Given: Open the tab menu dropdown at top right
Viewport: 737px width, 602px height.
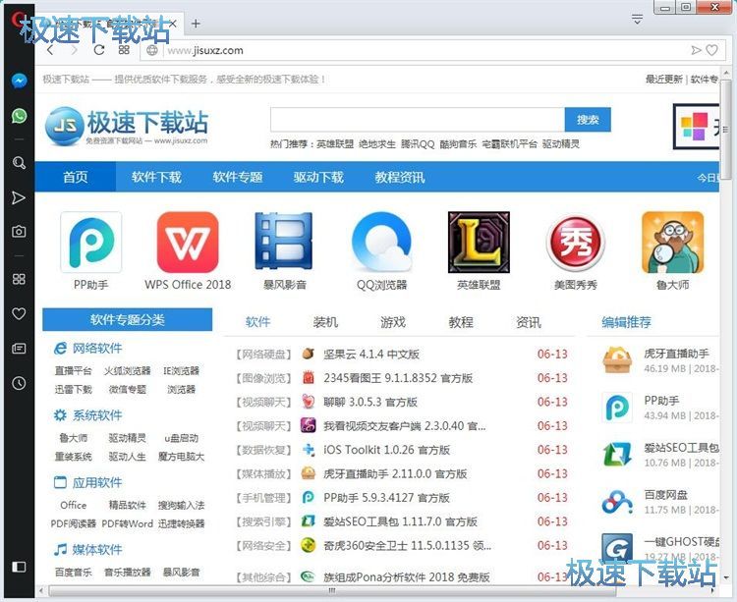Looking at the screenshot, I should 637,20.
